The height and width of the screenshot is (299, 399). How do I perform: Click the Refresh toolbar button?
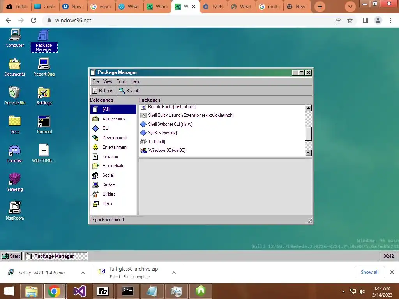click(103, 91)
